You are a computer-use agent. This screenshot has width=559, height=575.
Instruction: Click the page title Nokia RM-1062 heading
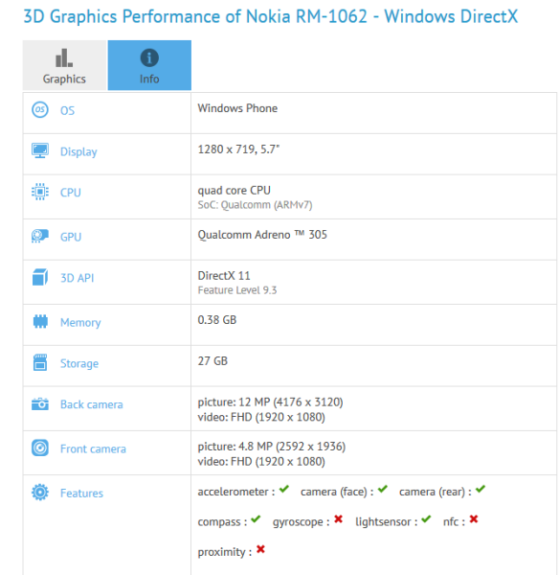pos(271,16)
